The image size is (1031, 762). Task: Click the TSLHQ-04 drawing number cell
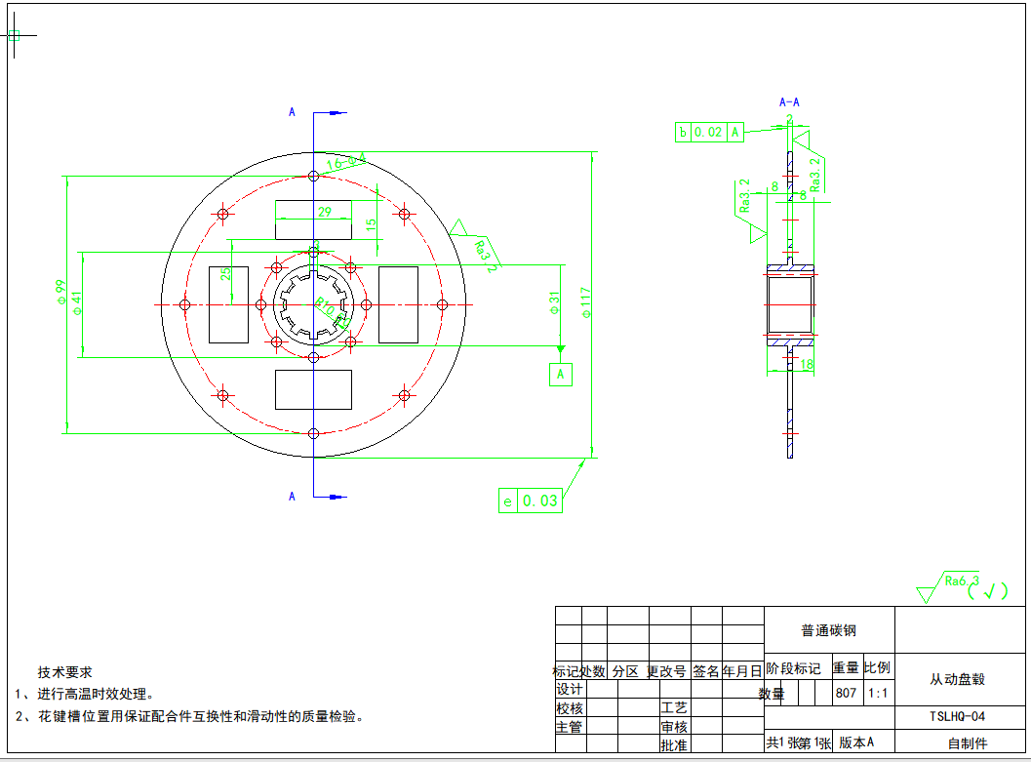coord(957,716)
